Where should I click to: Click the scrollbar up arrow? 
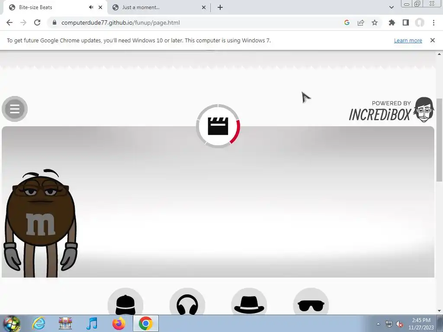tap(440, 54)
